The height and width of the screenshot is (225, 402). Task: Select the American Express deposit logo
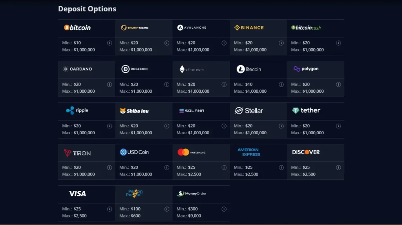[249, 152]
